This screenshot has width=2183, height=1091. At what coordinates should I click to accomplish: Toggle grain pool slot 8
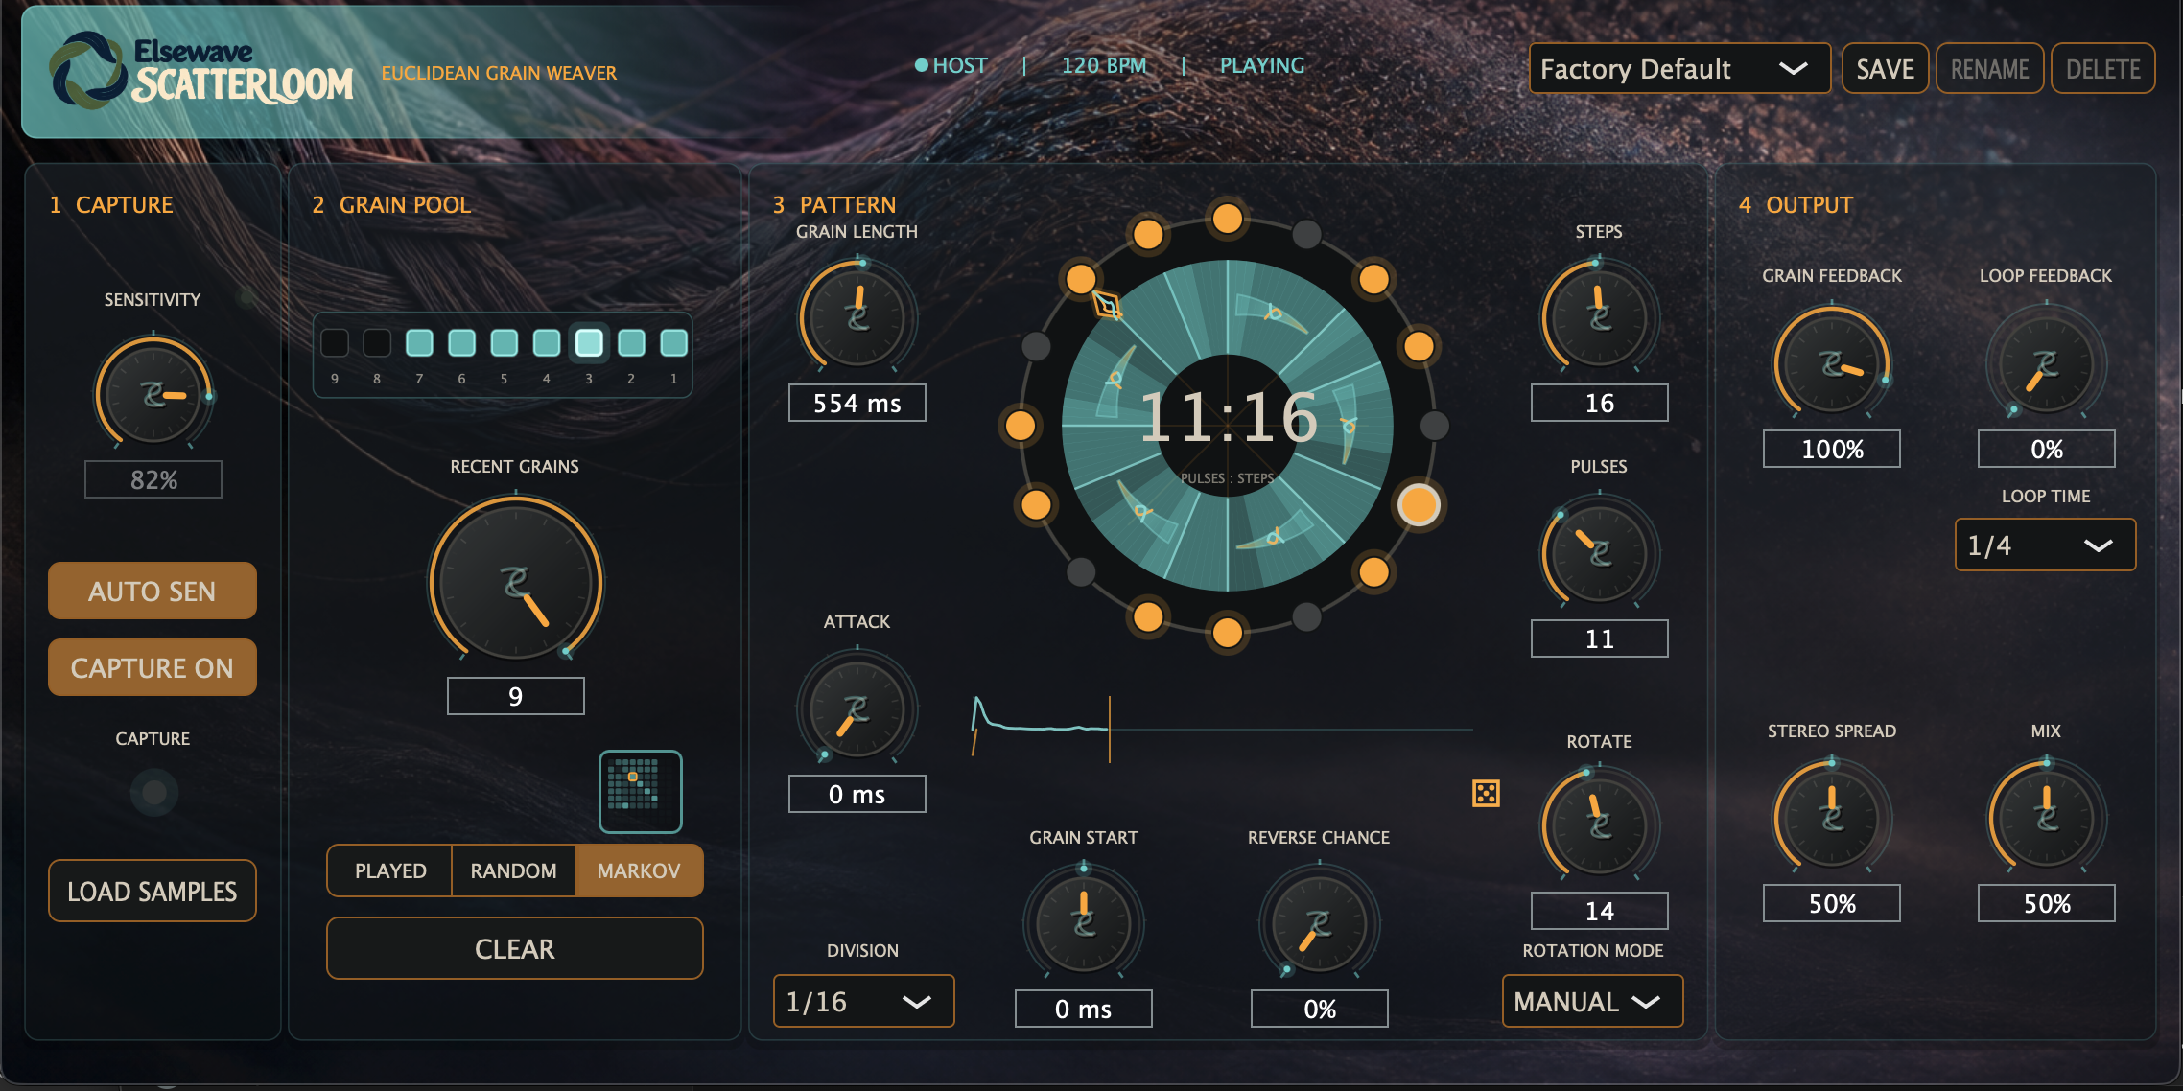click(x=377, y=342)
